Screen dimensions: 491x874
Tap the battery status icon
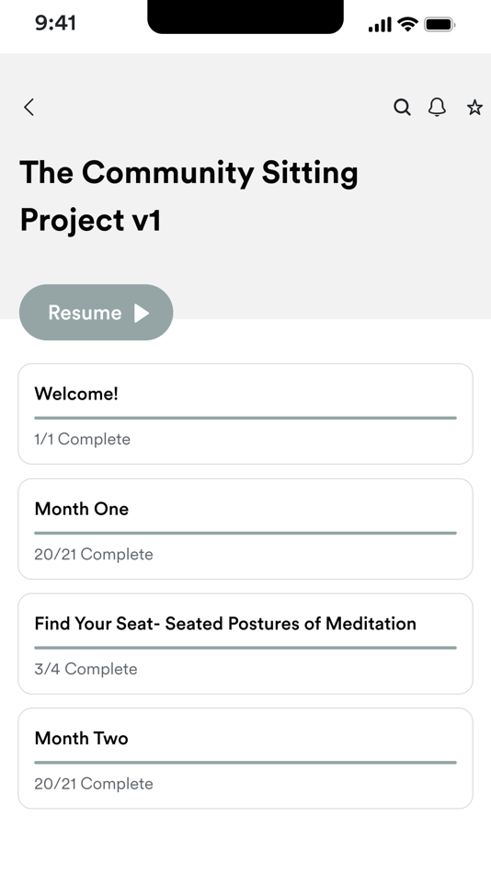pos(440,25)
